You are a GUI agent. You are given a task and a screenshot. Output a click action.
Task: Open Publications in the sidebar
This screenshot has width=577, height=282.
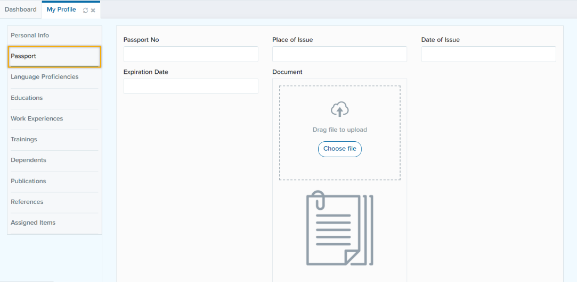(28, 181)
